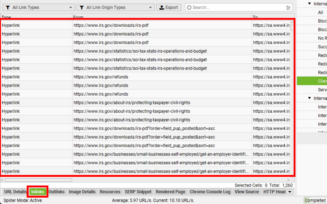Viewport: 327px width, 204px height.
Task: Select the All item in right tree
Action: (x=320, y=13)
